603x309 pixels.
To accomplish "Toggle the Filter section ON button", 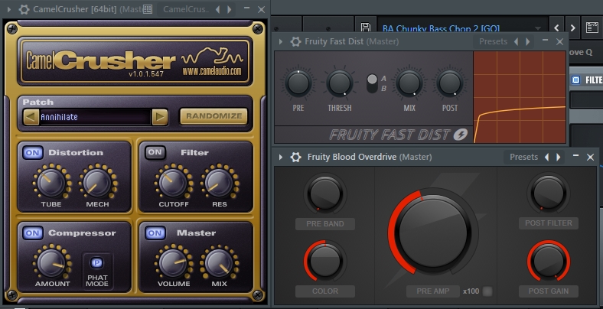I will (155, 152).
